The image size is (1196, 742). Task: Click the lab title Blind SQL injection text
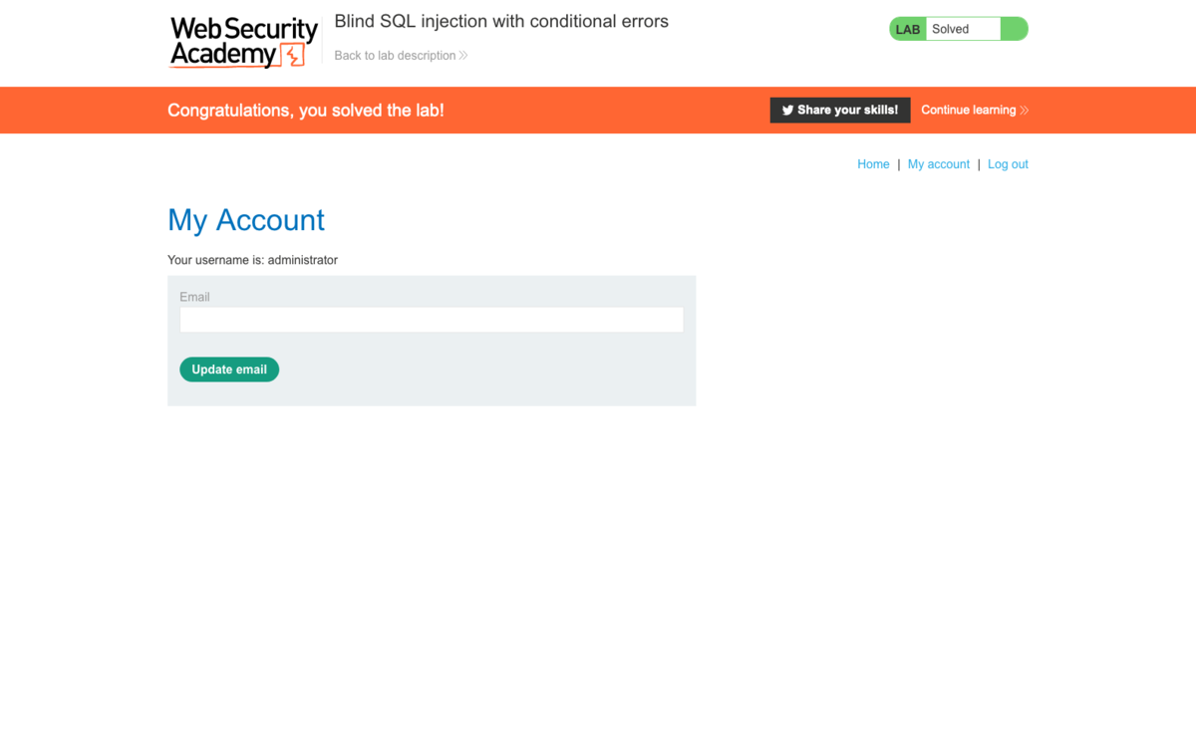(x=501, y=22)
